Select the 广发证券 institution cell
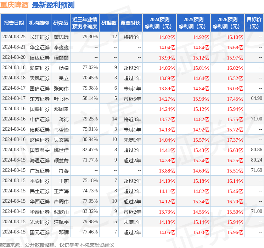The width and height of the screenshot is (264, 248). 40,171
